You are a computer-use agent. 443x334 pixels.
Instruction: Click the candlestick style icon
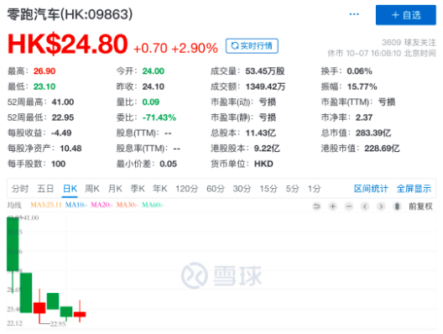397,206
